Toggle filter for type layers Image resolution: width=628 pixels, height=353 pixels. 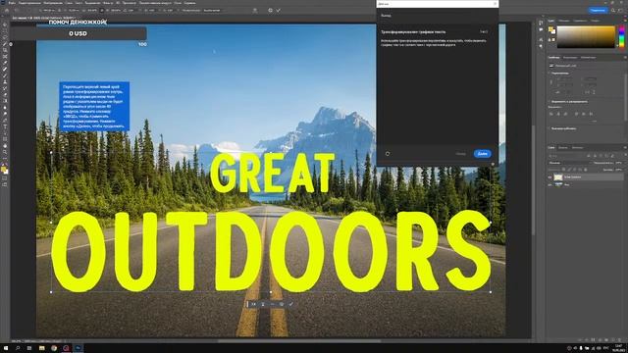(x=601, y=156)
